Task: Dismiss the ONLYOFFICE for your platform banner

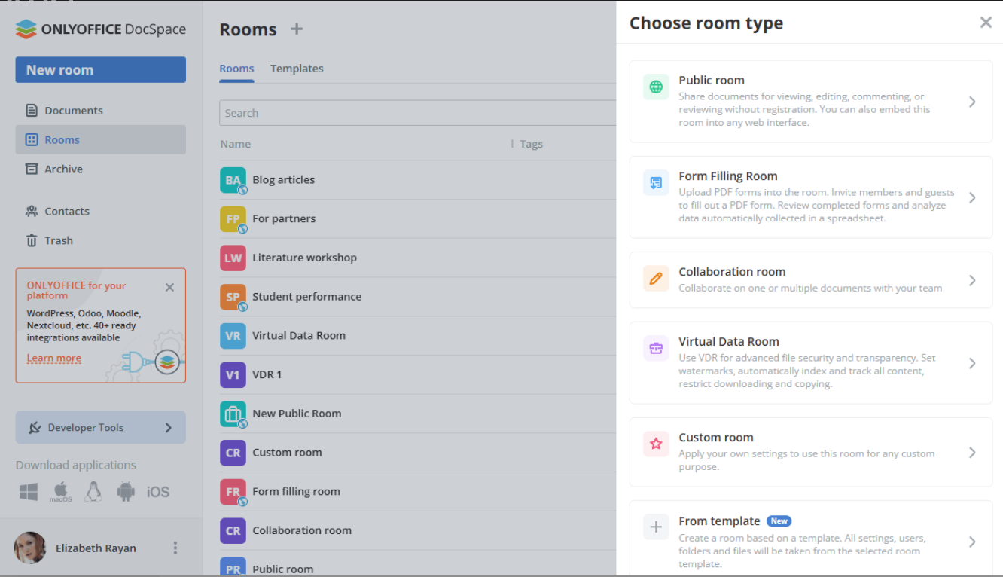Action: [x=169, y=287]
